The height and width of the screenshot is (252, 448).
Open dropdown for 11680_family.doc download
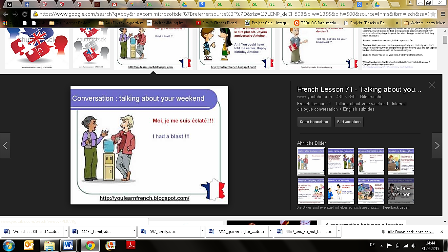[134, 231]
